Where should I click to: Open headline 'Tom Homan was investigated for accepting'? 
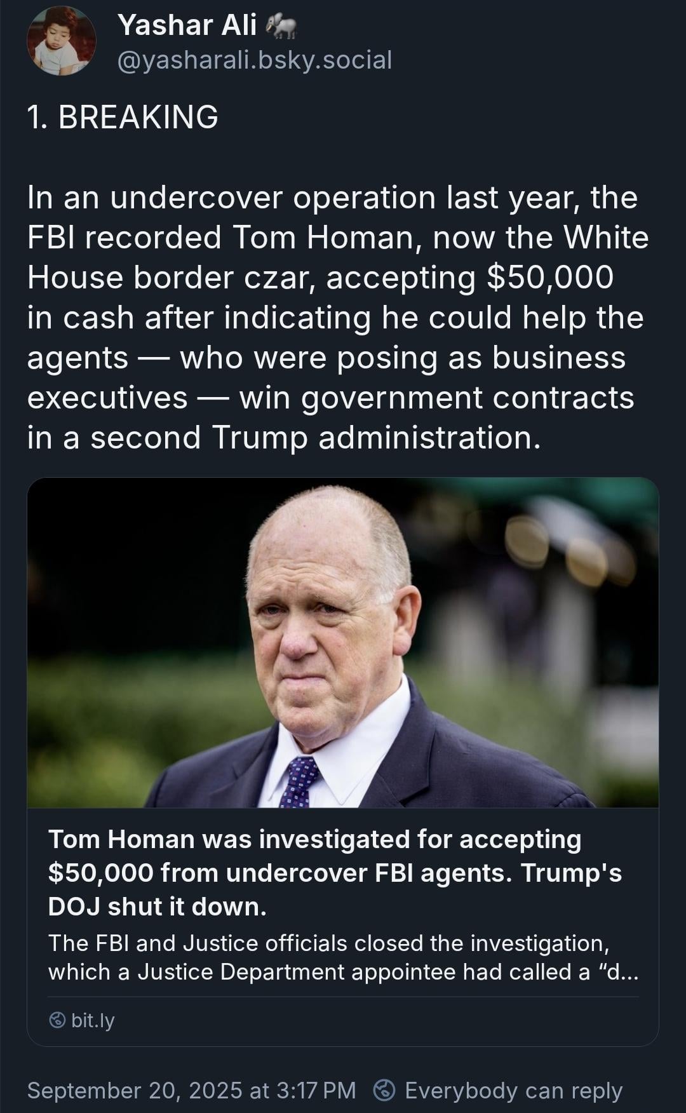315,839
